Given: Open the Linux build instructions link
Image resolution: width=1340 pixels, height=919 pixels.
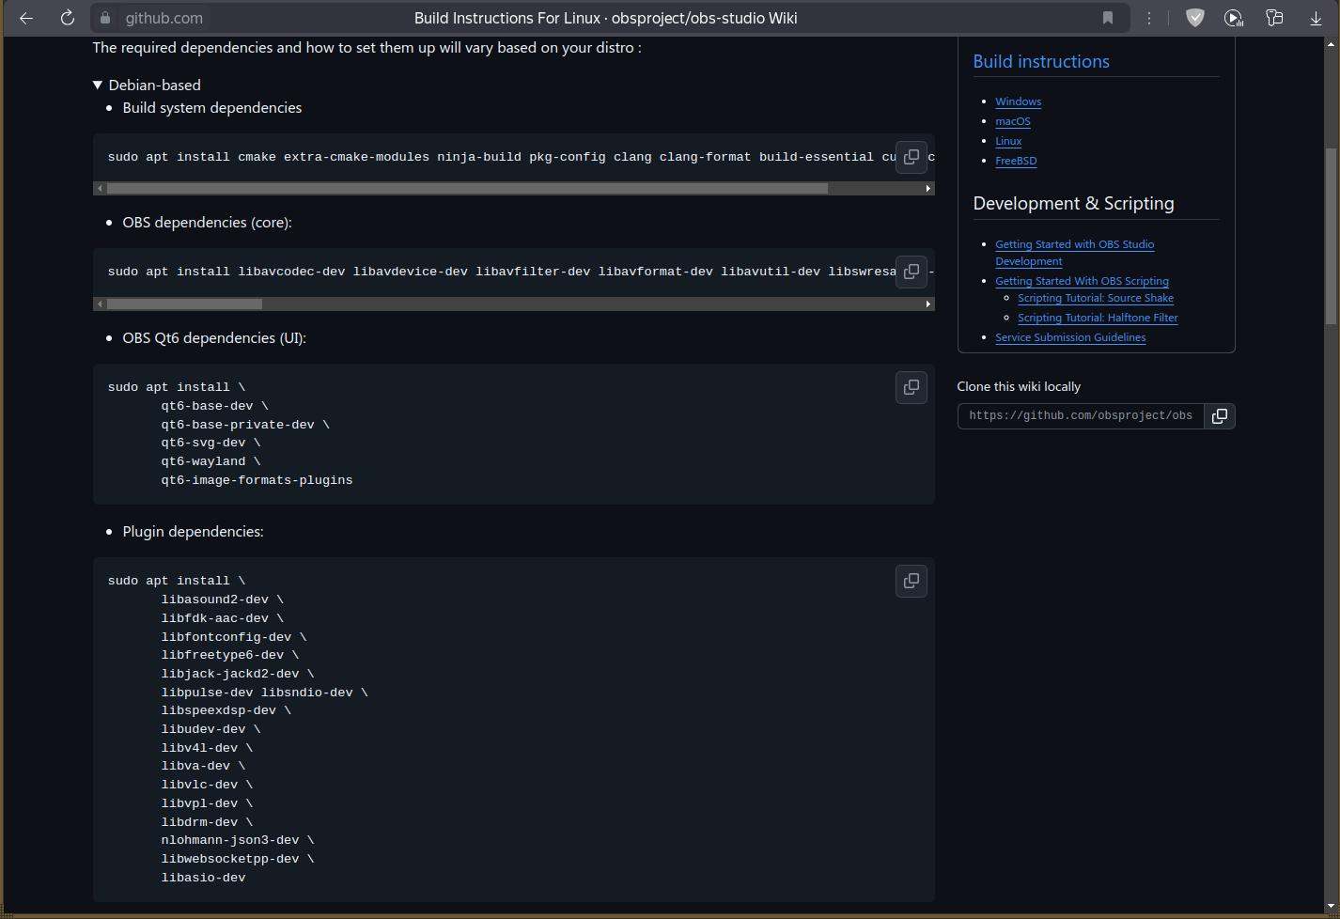Looking at the screenshot, I should pyautogui.click(x=1008, y=141).
